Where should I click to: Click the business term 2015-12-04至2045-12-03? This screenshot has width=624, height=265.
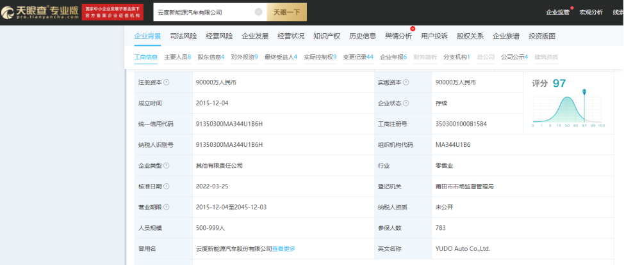(231, 207)
